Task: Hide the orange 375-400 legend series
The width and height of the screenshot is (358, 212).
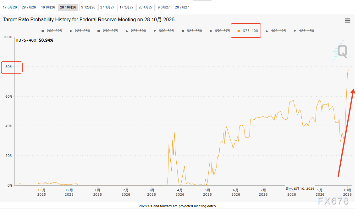Action: 247,31
